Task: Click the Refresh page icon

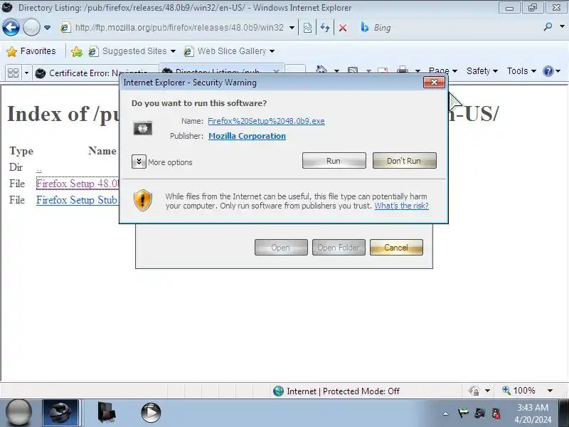Action: coord(325,28)
